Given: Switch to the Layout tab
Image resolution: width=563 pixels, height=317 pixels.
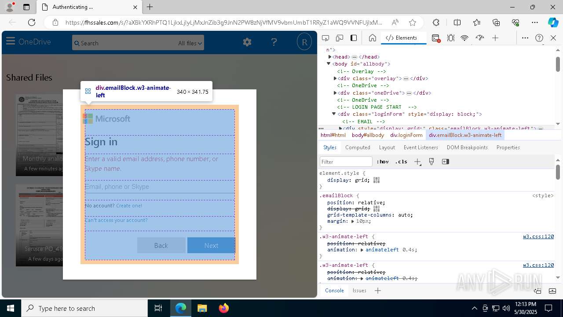Looking at the screenshot, I should click(x=387, y=147).
